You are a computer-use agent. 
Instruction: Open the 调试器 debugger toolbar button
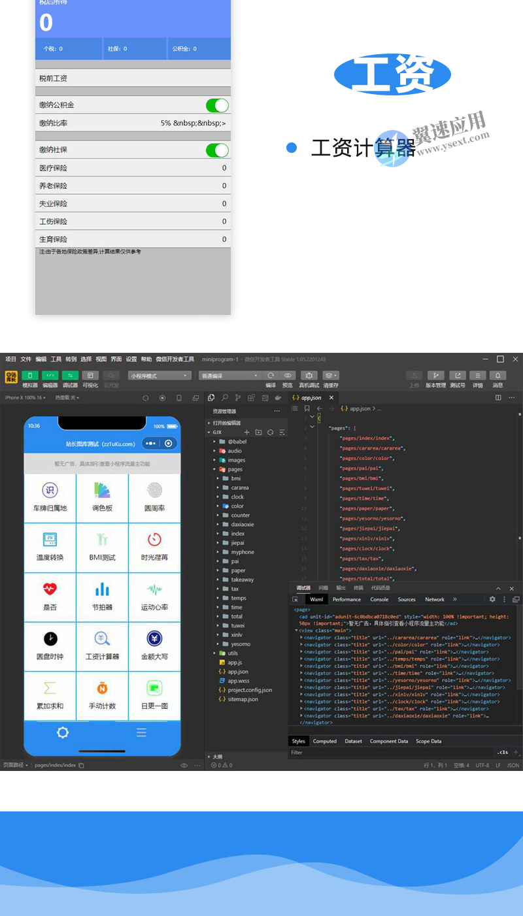[x=70, y=376]
